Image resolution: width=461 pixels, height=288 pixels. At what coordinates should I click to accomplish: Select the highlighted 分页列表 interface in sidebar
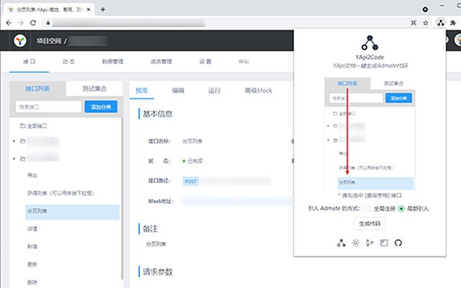[72, 211]
